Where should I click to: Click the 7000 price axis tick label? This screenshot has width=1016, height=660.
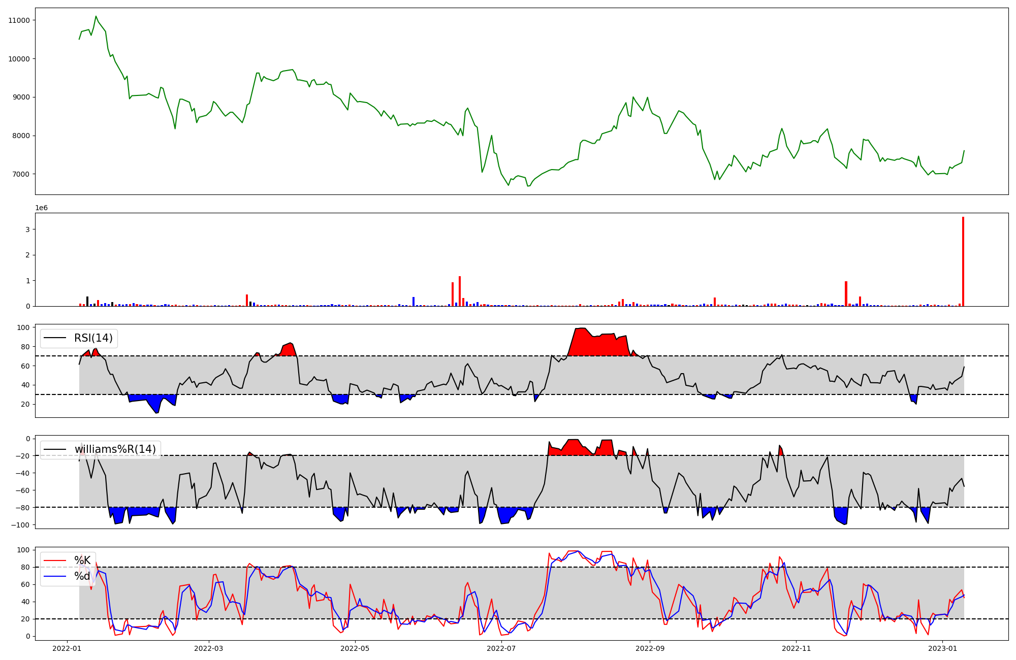coord(21,174)
